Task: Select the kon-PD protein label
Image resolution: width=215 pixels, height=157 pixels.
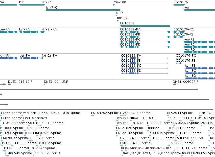Action: coord(190,76)
